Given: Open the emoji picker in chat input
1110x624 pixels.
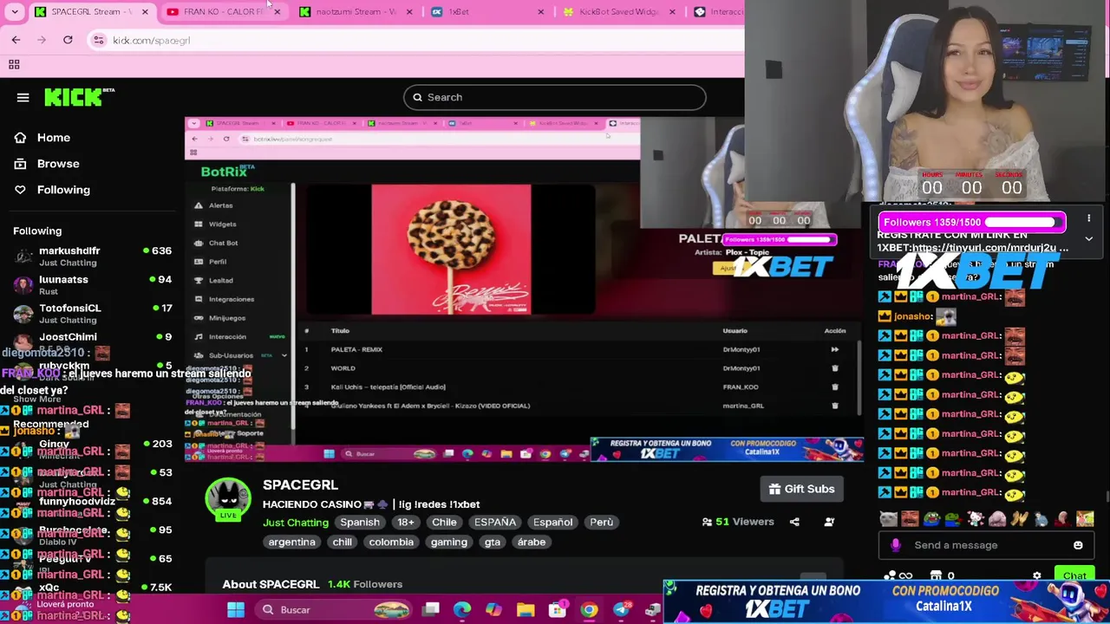Looking at the screenshot, I should point(1078,545).
